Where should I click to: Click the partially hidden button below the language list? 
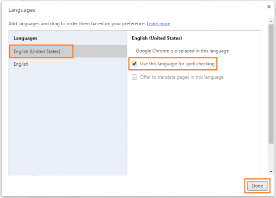coord(23,175)
